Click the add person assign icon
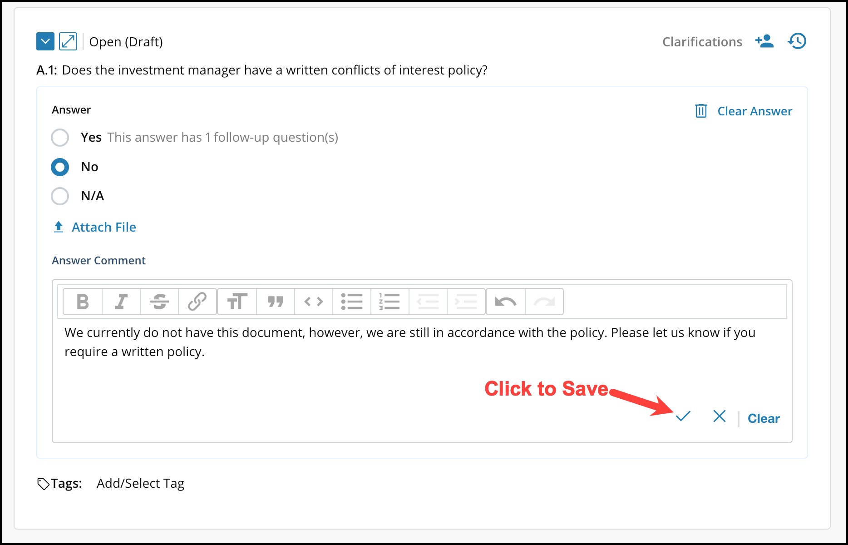The width and height of the screenshot is (848, 545). pyautogui.click(x=764, y=41)
